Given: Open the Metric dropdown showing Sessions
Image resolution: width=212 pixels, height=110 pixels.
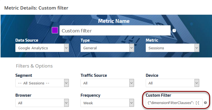Looking at the screenshot, I should pyautogui.click(x=172, y=48).
